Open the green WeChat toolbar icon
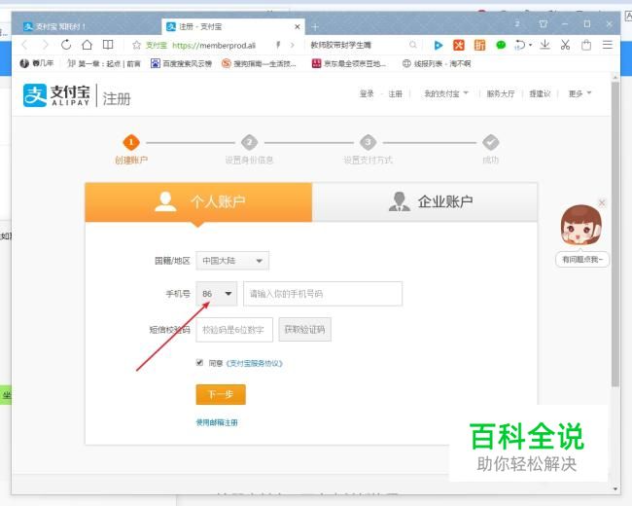The width and height of the screenshot is (632, 506). (x=501, y=45)
